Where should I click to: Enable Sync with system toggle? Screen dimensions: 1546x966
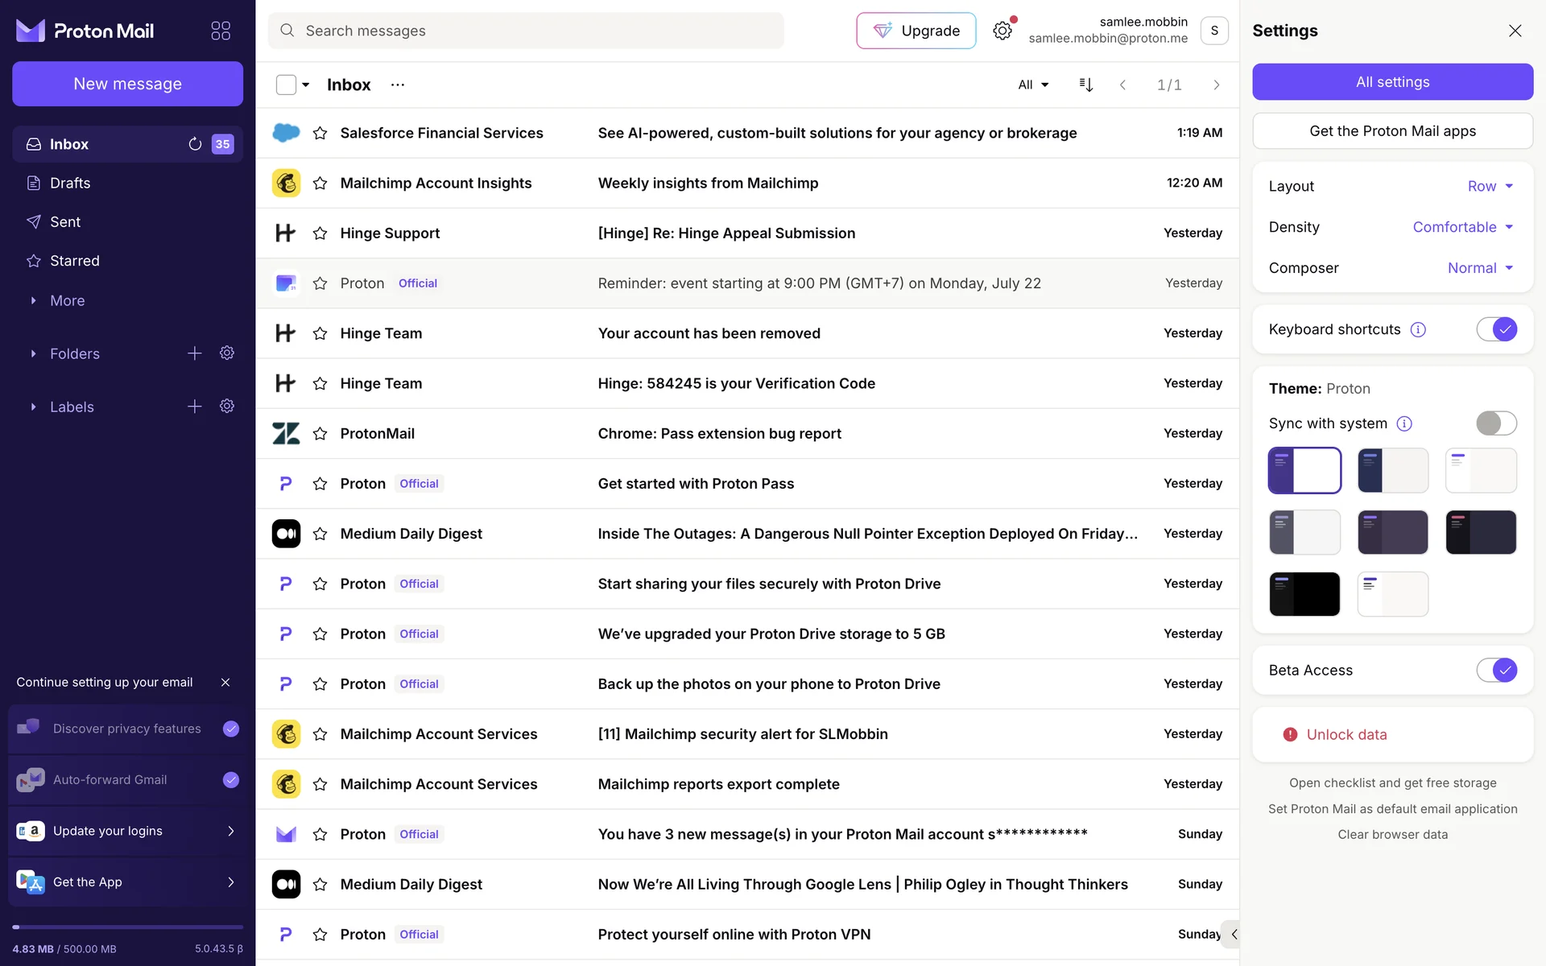[x=1496, y=423]
